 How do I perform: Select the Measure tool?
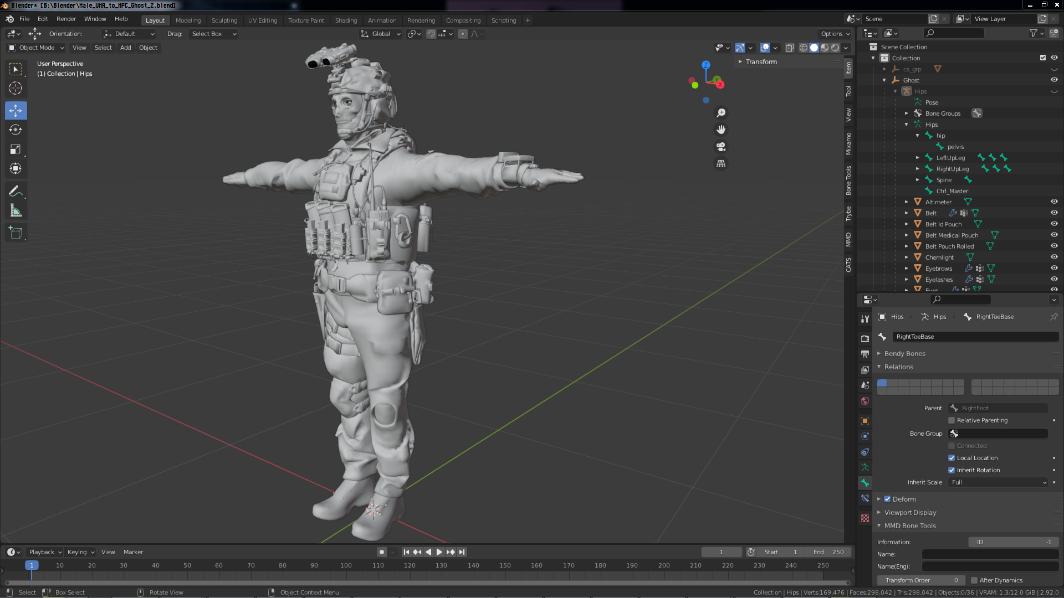16,211
